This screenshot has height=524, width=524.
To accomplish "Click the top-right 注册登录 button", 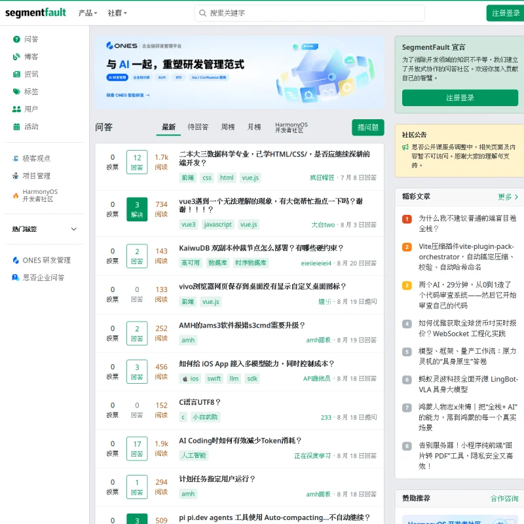I will (505, 13).
